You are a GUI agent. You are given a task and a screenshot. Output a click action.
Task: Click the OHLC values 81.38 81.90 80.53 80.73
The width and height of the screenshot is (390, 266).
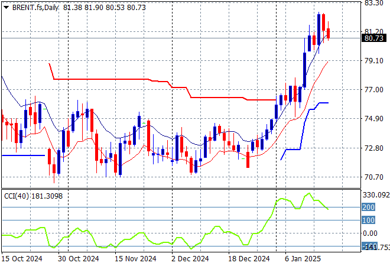click(105, 8)
